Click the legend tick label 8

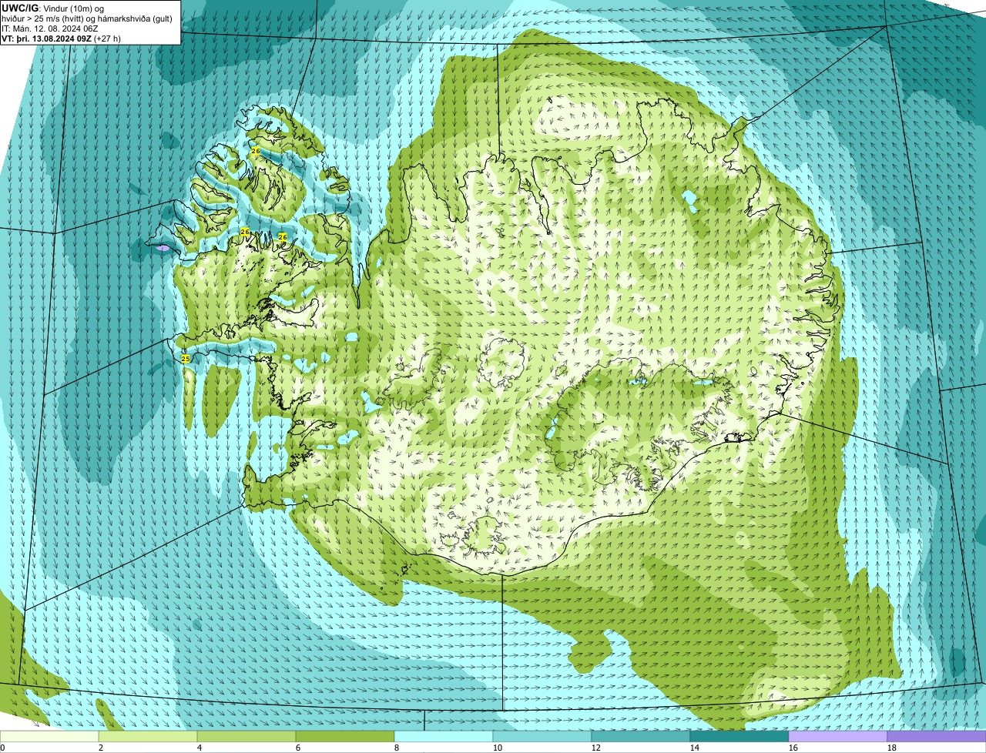[x=397, y=748]
